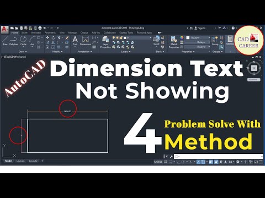Toggle the grid display in status bar
This screenshot has width=265, height=198.
pos(166,162)
